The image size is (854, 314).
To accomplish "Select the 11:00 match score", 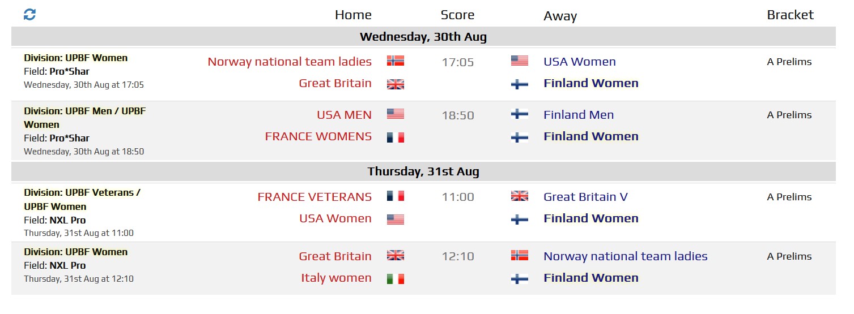I will [x=458, y=197].
